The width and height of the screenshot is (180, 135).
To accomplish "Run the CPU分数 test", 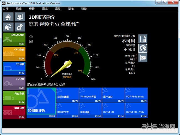I will tap(14, 58).
